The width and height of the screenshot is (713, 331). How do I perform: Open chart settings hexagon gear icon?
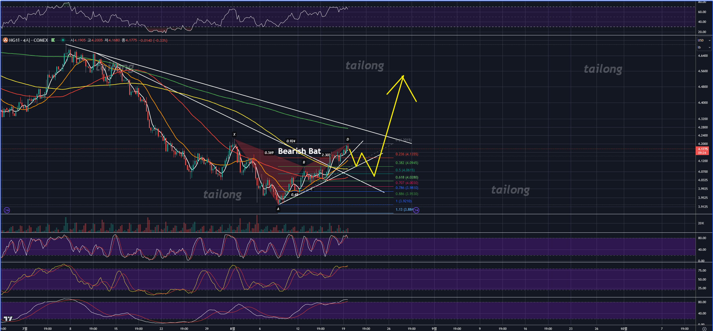[x=704, y=329]
